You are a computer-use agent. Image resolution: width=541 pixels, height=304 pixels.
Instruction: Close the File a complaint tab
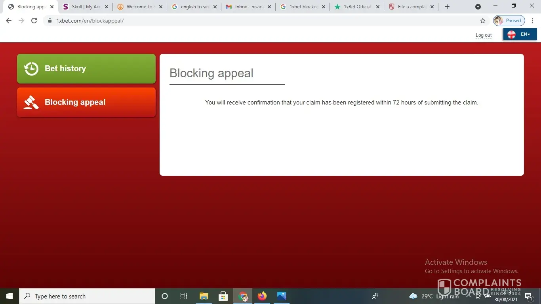432,7
